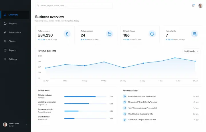Click the Marketing automation progress bar
Image resolution: width=206 pixels, height=132 pixels.
85,104
